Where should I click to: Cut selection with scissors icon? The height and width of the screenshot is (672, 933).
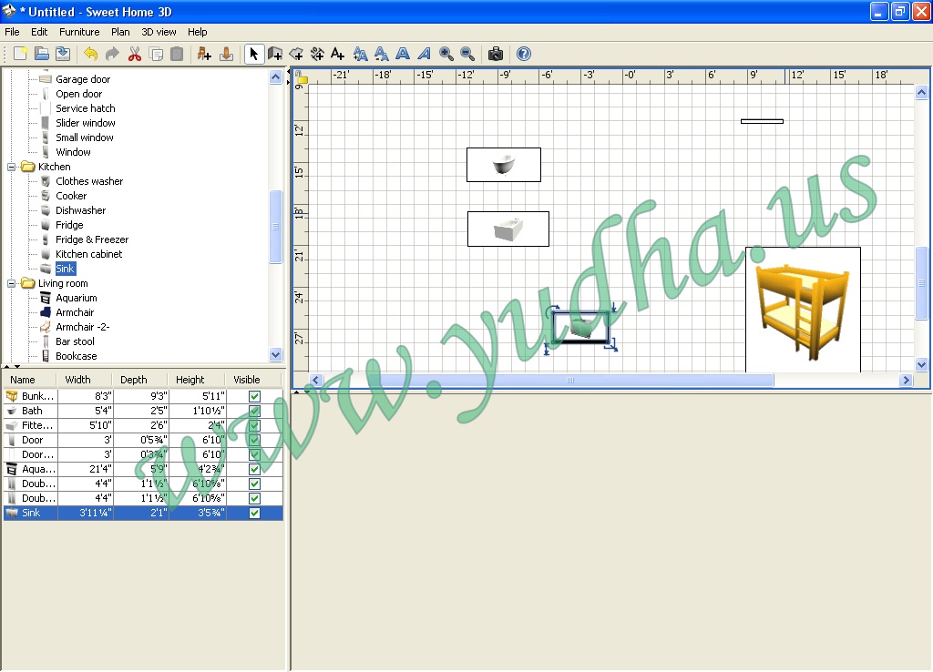135,54
